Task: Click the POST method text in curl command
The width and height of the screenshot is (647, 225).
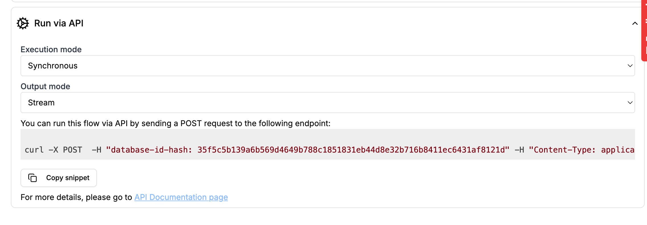Action: point(72,150)
